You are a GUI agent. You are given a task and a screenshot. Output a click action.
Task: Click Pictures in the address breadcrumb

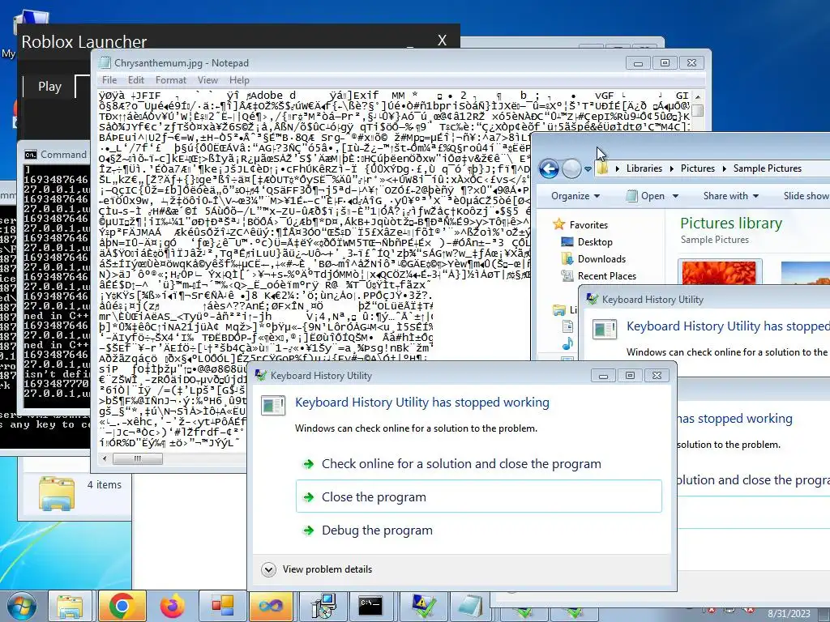698,168
